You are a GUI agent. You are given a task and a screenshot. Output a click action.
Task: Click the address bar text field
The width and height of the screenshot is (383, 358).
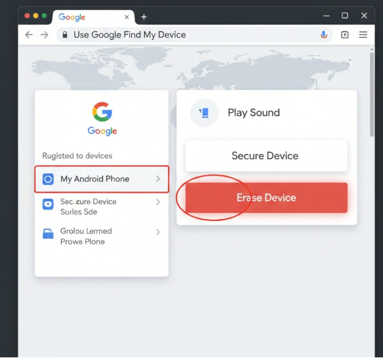click(x=194, y=35)
